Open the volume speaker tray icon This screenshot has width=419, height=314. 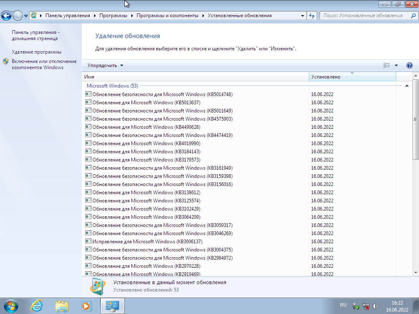pos(376,306)
